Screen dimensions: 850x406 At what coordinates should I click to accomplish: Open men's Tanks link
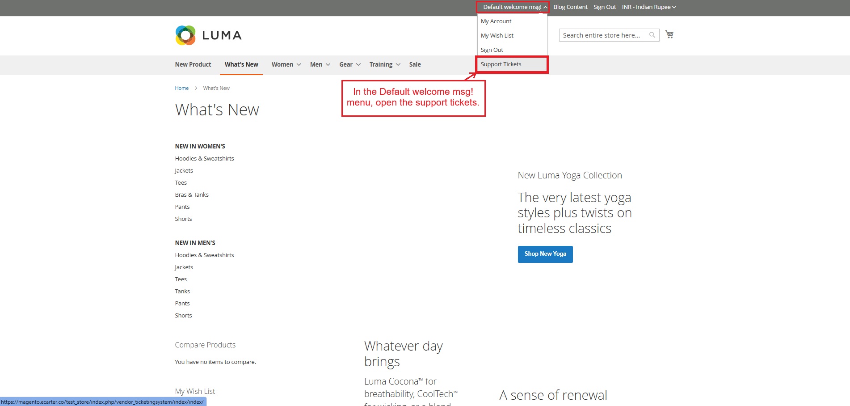pos(182,292)
